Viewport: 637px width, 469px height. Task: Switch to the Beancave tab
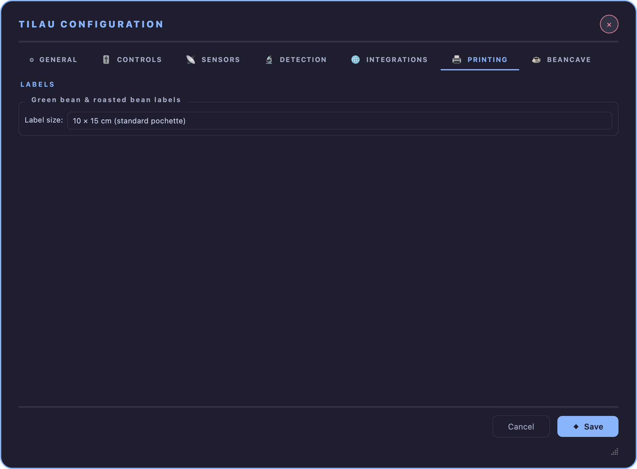(x=561, y=60)
